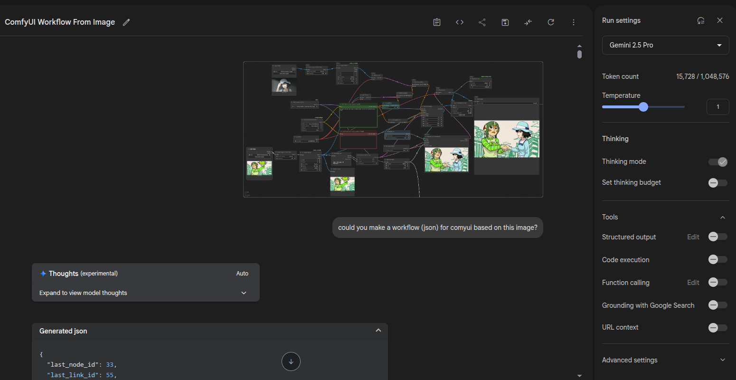Click the refresh icon in the top toolbar

click(x=551, y=22)
